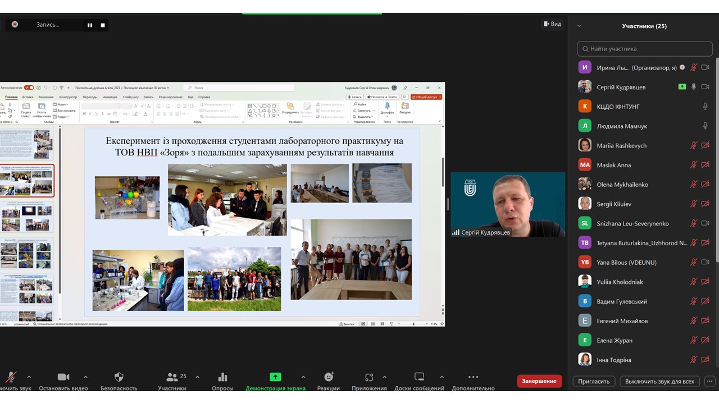Pause the recording
The image size is (719, 404).
point(90,25)
